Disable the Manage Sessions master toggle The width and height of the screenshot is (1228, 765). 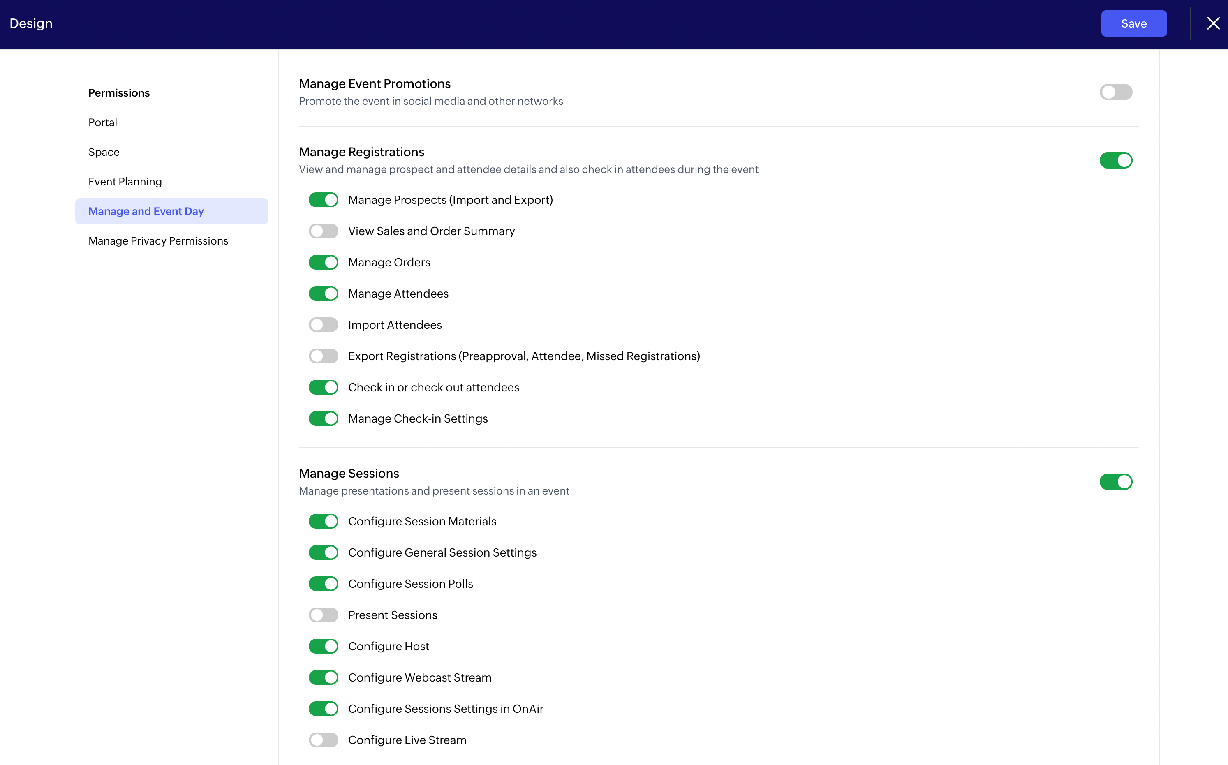pyautogui.click(x=1115, y=482)
